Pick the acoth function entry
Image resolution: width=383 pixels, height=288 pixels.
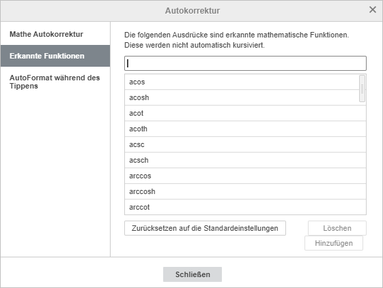coord(245,129)
